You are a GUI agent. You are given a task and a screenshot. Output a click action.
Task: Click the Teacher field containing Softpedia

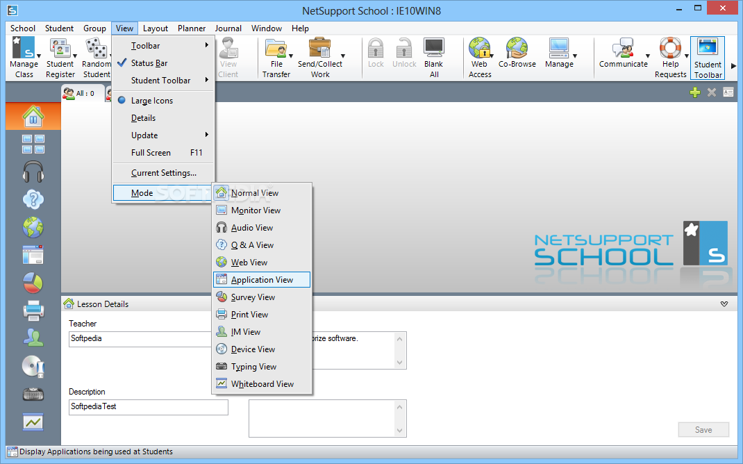click(140, 339)
